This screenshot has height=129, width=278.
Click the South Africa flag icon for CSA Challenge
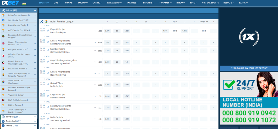[x=3, y=82]
